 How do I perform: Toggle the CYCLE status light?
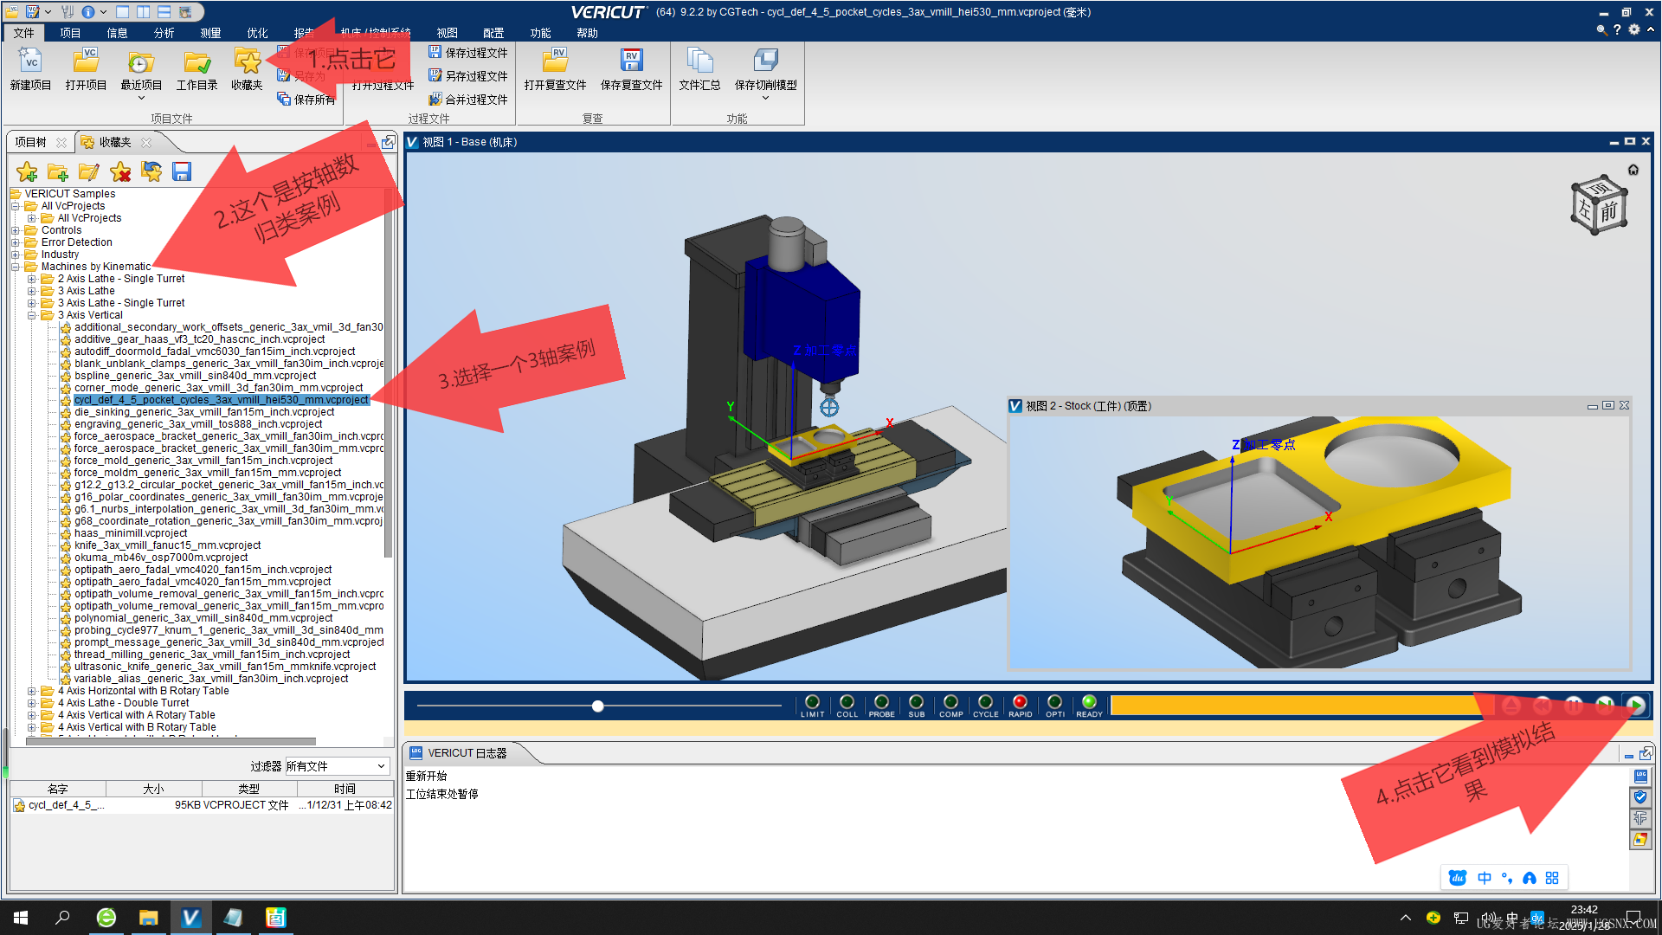click(985, 702)
